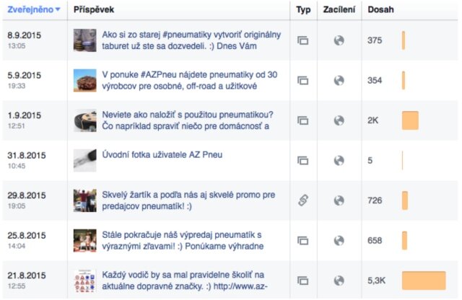Click photo type icon for 21.8.2015 post
This screenshot has height=300, width=462.
point(303,281)
